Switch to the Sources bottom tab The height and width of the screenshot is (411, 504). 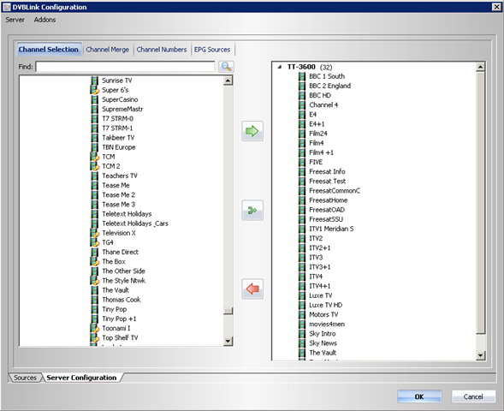pos(25,378)
